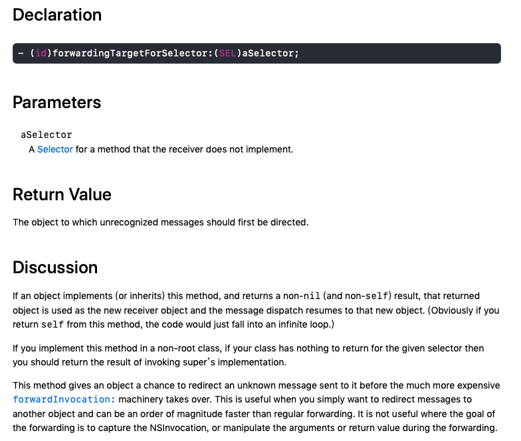This screenshot has height=441, width=521.
Task: Open the forwardInvocation: link
Action: click(64, 399)
